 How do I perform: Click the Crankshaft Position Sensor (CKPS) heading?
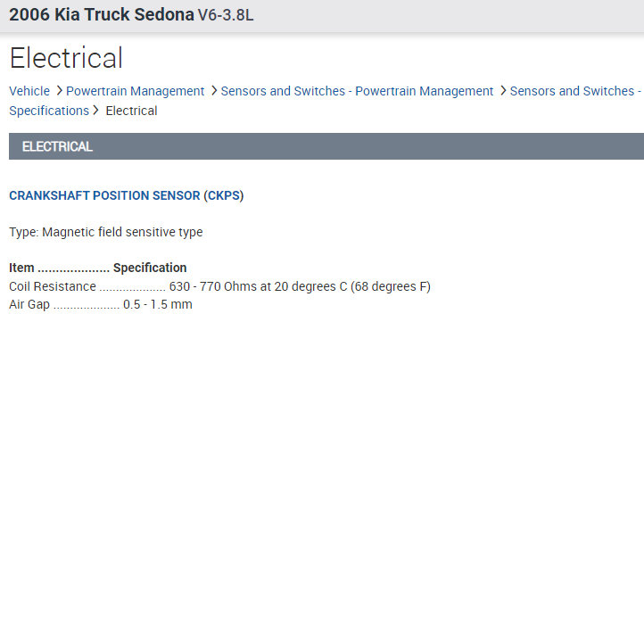[x=126, y=195]
